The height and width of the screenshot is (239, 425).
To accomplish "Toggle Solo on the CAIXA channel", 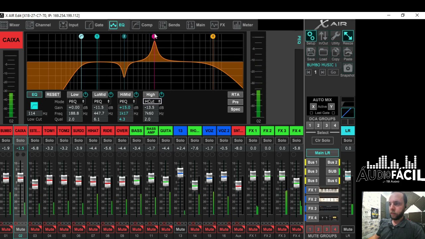I will [20, 140].
